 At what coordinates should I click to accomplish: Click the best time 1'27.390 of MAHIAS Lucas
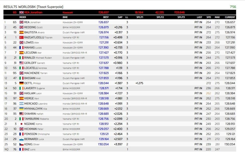103,48
